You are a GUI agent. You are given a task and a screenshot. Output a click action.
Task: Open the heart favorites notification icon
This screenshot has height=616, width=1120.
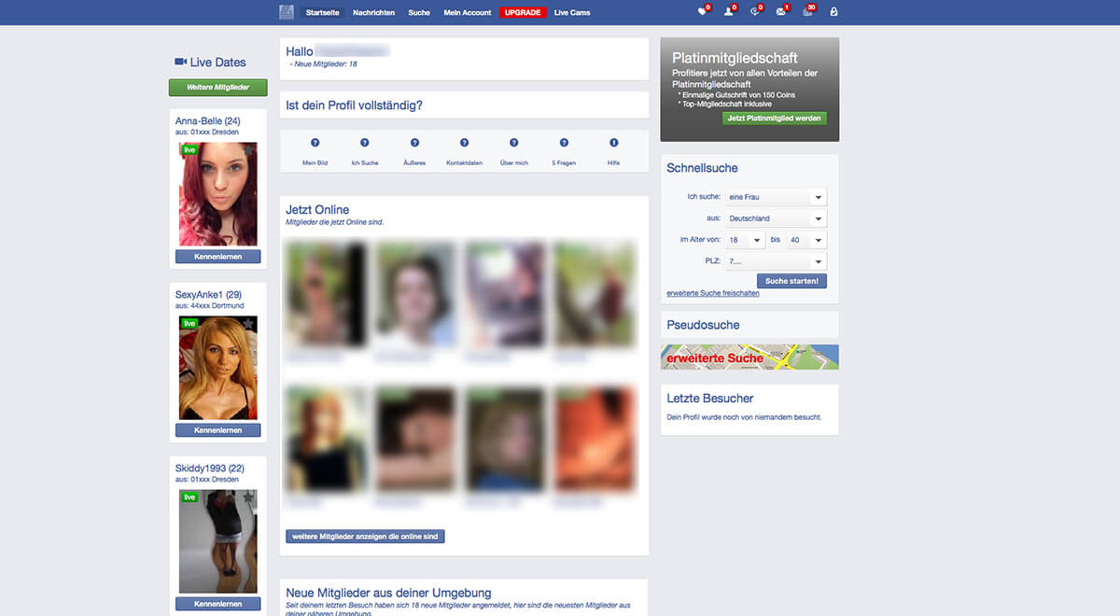point(703,12)
